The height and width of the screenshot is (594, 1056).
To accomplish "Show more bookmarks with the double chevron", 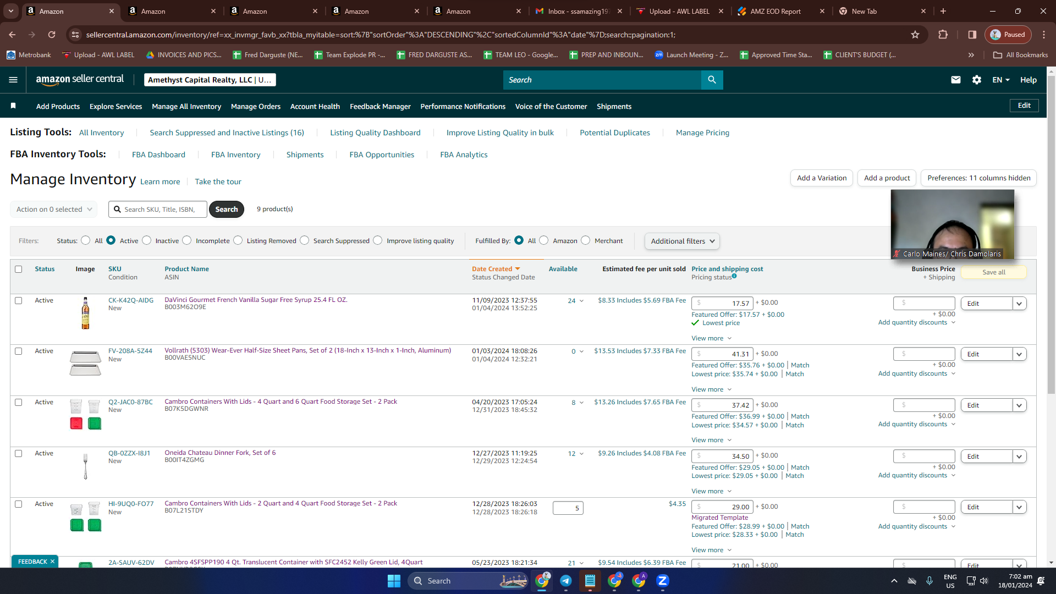I will coord(971,55).
